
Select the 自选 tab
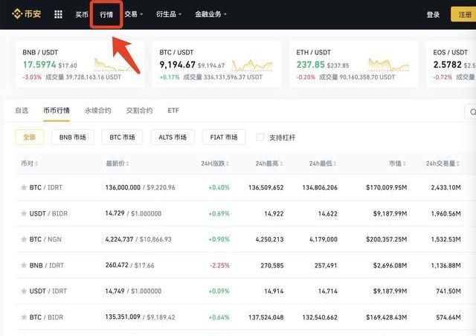coord(22,111)
